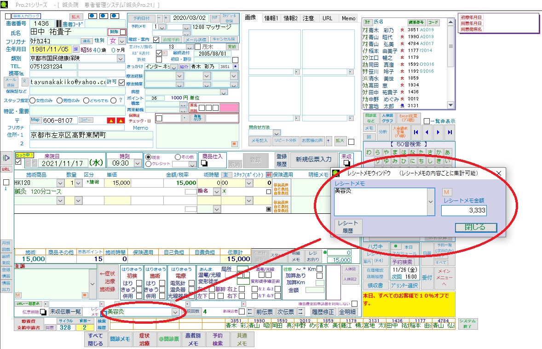Open the メインメニュー button
The image size is (542, 349).
click(444, 277)
